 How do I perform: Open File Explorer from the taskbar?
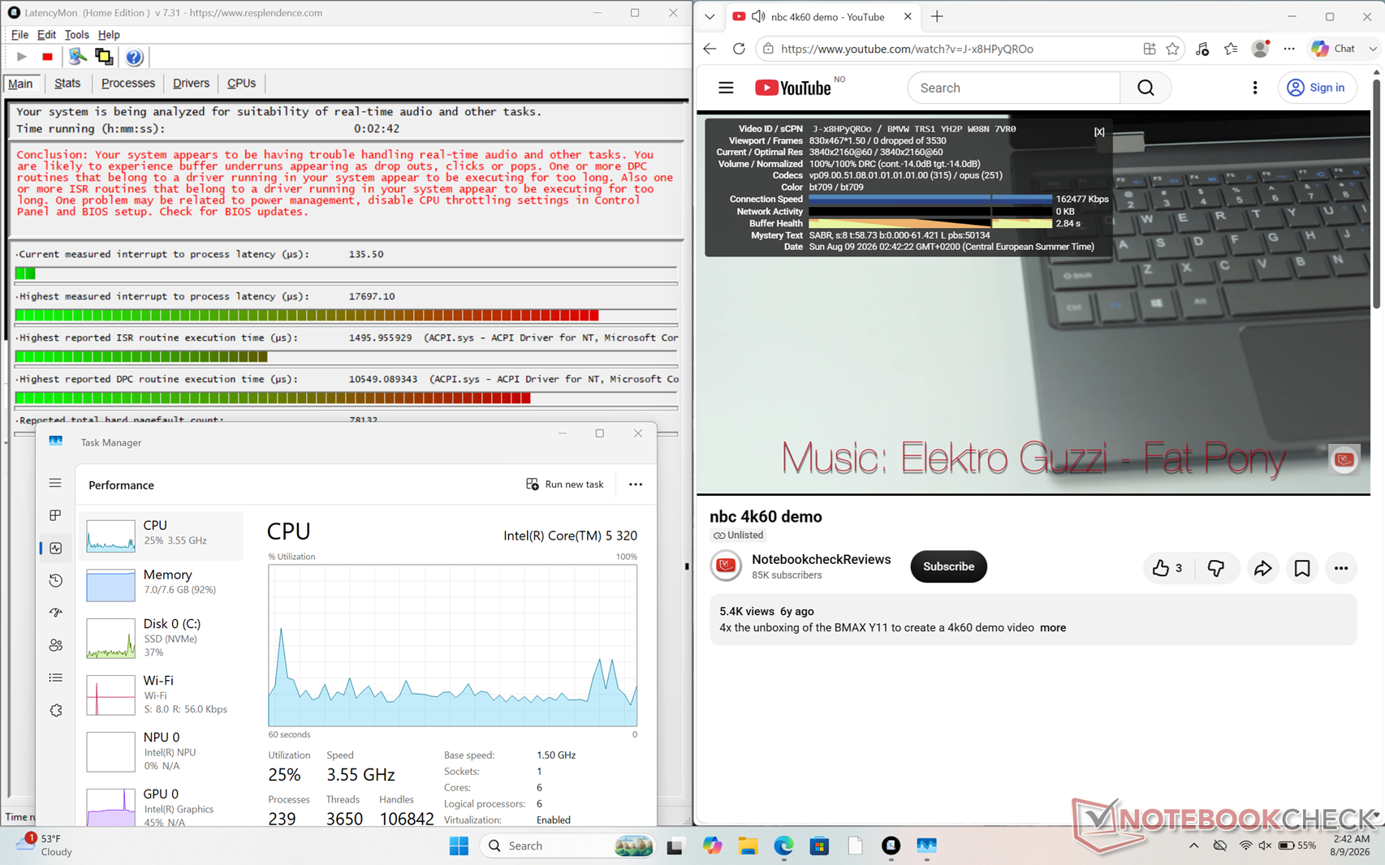[x=748, y=846]
